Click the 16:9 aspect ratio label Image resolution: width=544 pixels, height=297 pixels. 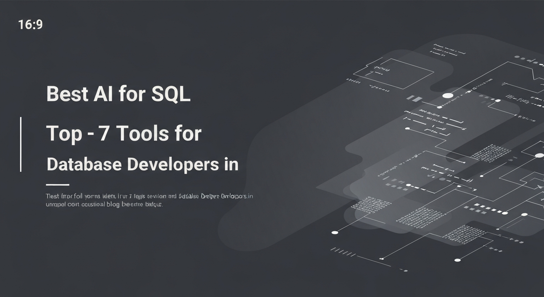[30, 25]
